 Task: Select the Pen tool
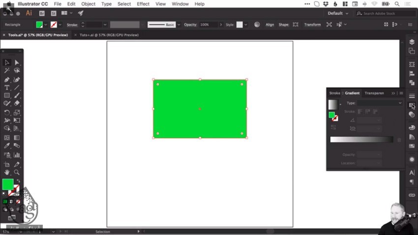tap(7, 80)
